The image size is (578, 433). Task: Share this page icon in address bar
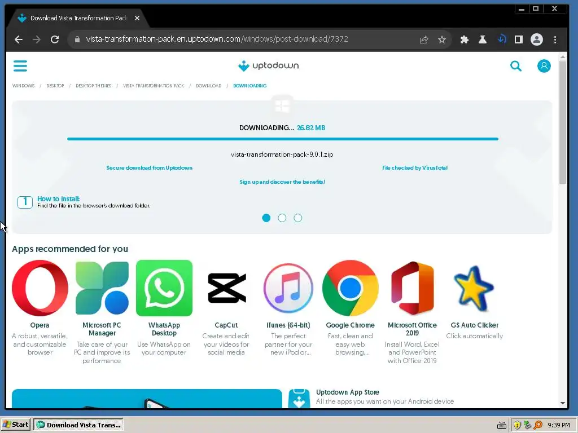[424, 39]
